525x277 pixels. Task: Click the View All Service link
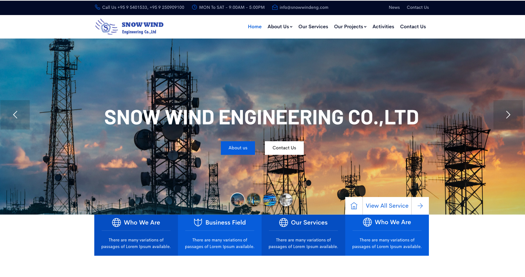(x=387, y=206)
